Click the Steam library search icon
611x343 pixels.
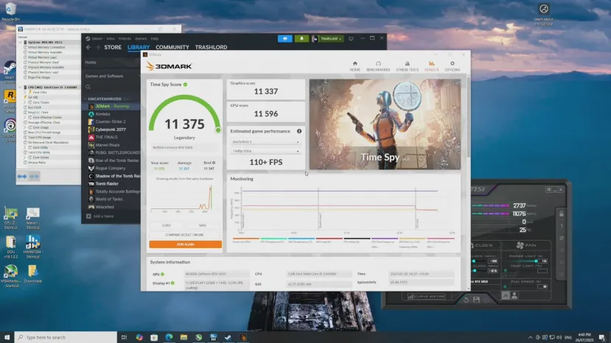point(88,87)
